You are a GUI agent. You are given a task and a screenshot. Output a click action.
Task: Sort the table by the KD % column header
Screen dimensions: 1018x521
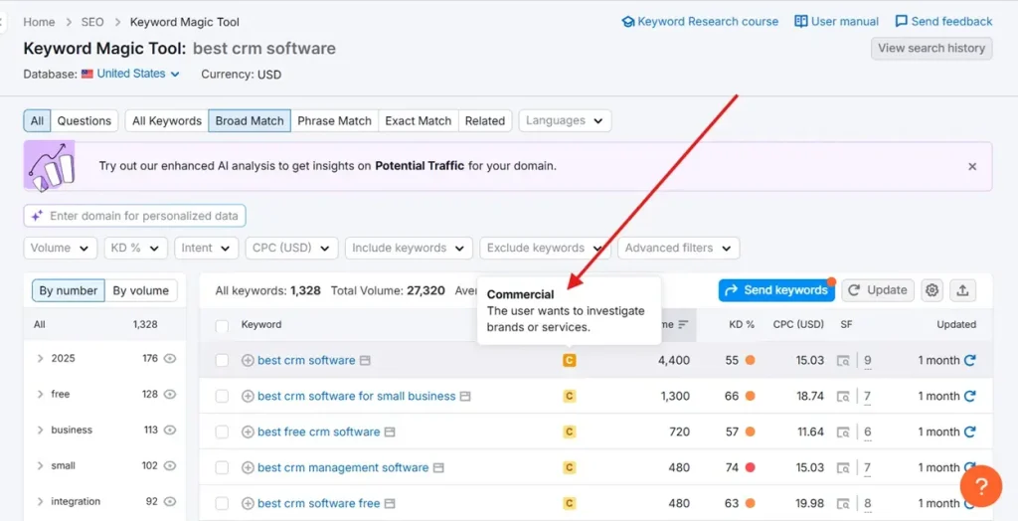[x=742, y=324]
